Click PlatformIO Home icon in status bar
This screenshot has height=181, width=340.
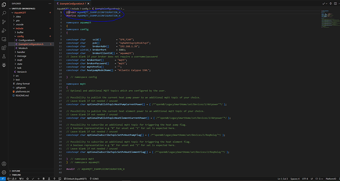[28, 179]
